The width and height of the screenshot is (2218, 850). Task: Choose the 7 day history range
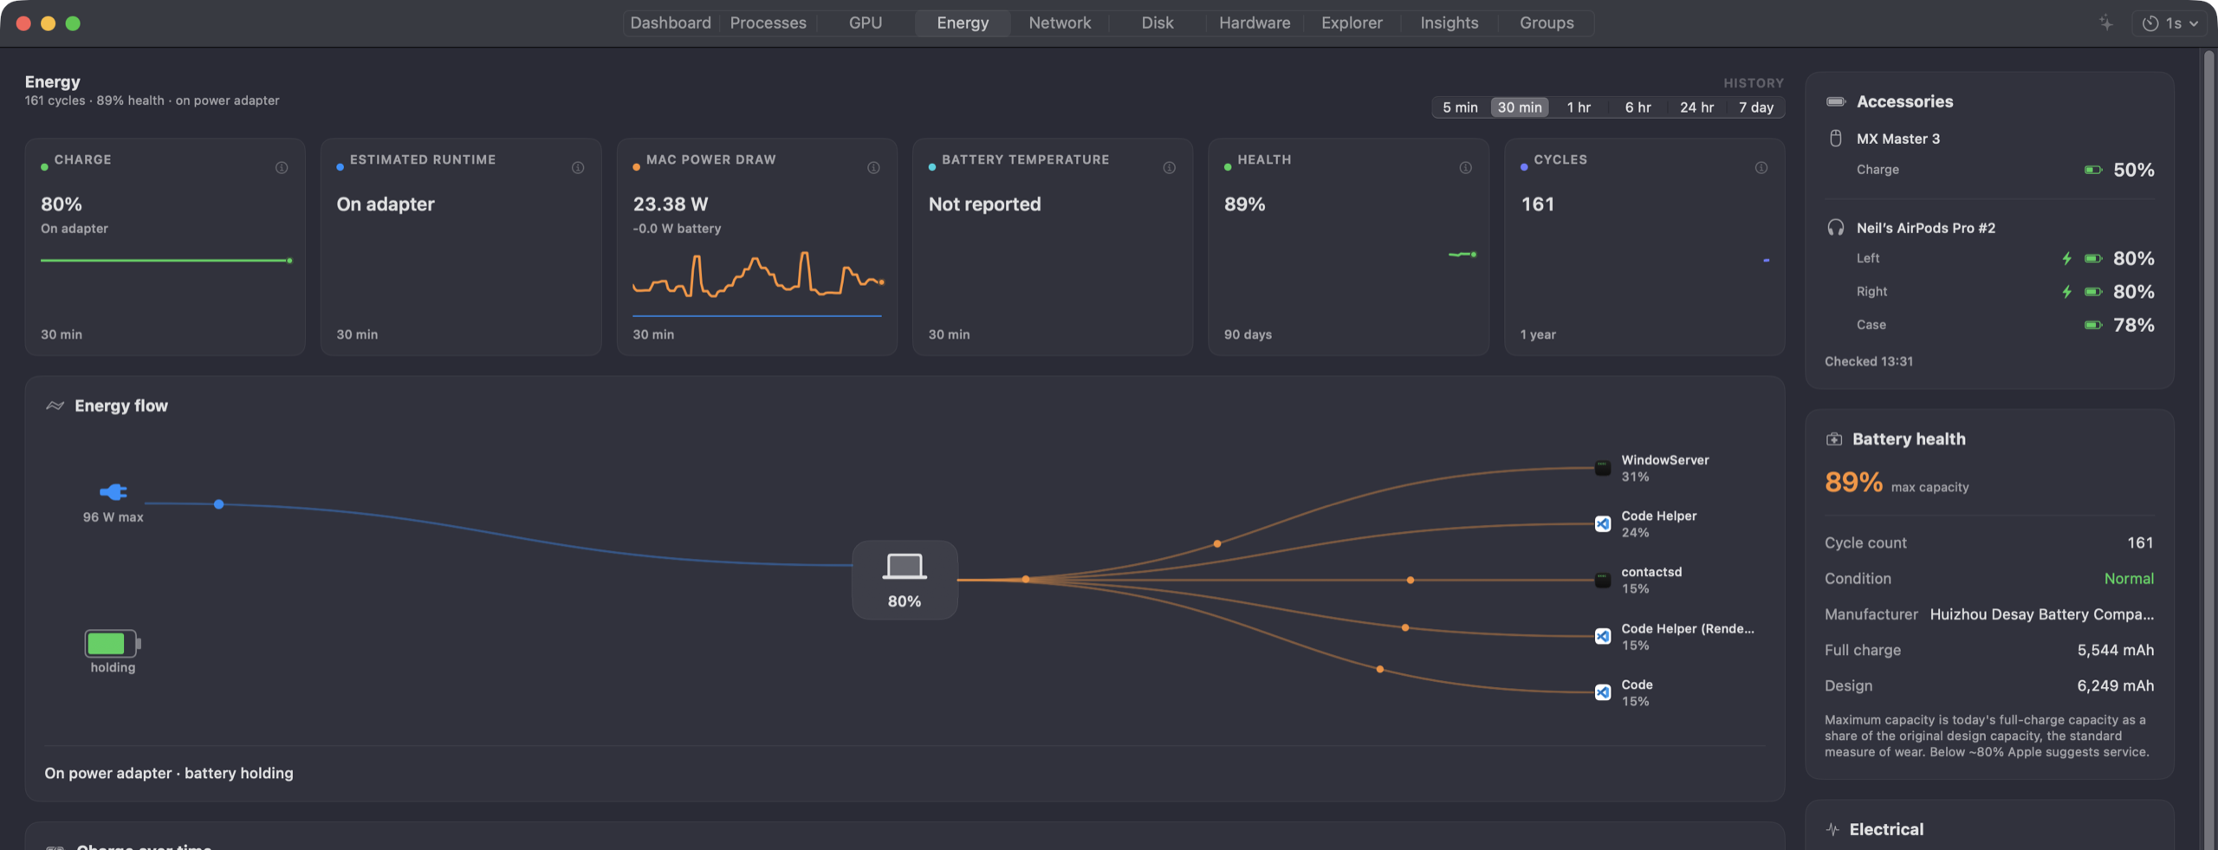1755,107
